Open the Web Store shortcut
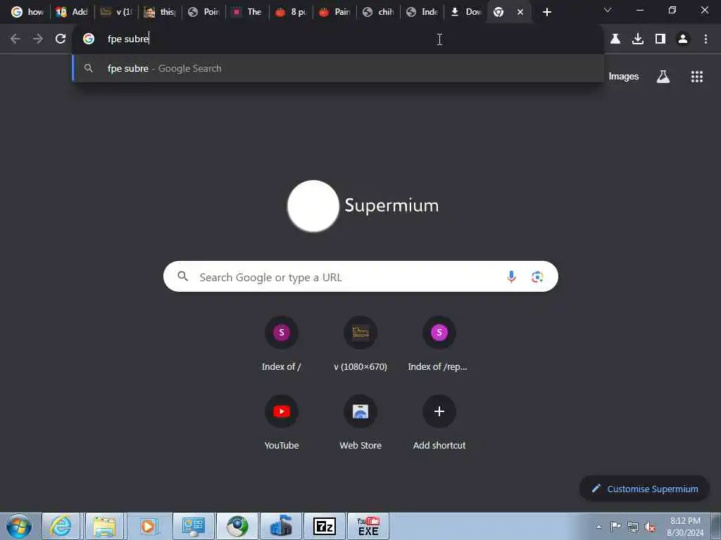 pos(360,423)
